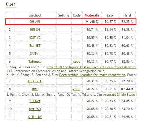Open the RRC method link
Viewport: 143px width, 126px height.
point(35,89)
